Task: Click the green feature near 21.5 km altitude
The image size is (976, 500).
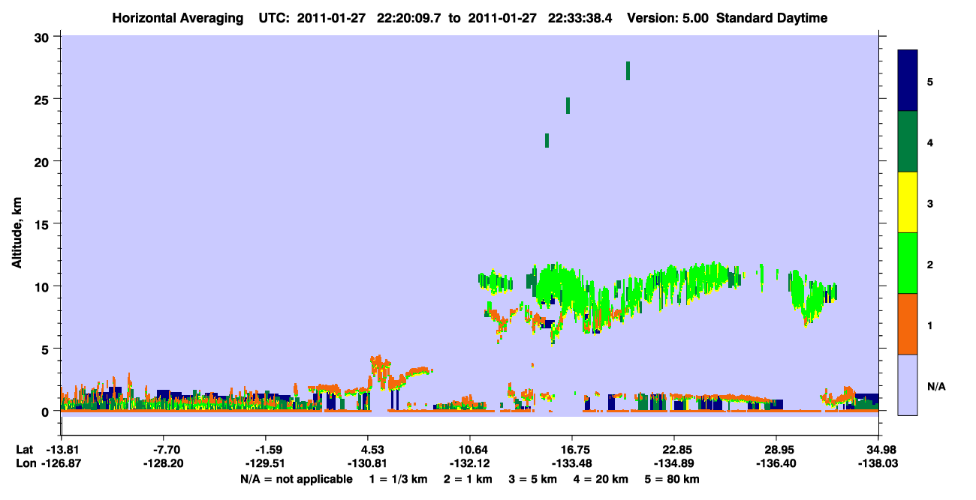Action: coord(547,141)
